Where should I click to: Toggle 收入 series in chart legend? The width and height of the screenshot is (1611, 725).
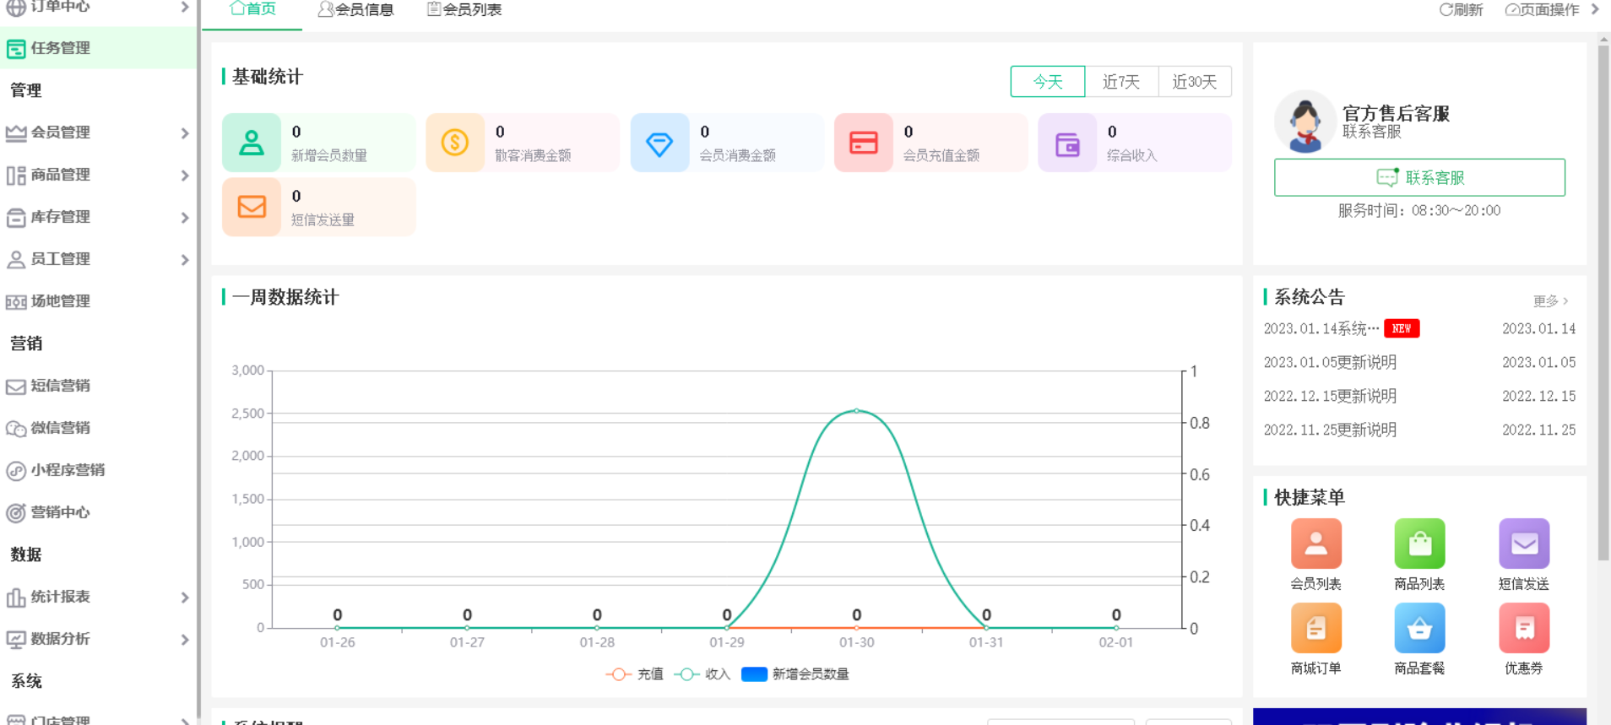click(x=702, y=674)
